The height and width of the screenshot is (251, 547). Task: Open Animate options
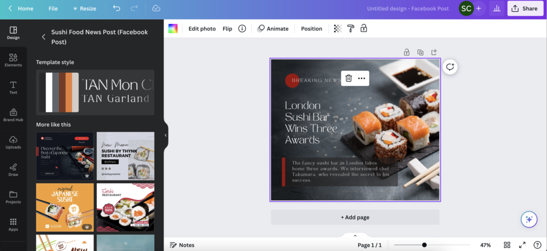tap(273, 29)
